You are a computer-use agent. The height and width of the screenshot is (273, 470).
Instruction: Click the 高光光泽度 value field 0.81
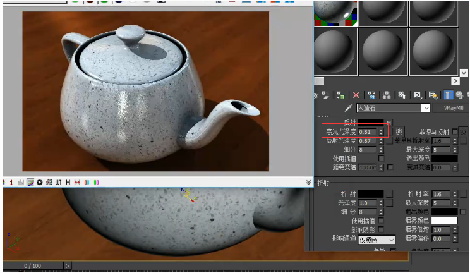coord(367,132)
